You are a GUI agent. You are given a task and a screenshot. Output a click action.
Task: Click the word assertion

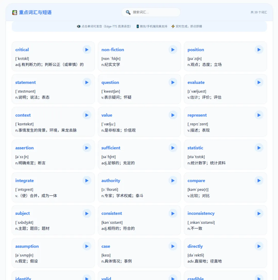pos(24,148)
